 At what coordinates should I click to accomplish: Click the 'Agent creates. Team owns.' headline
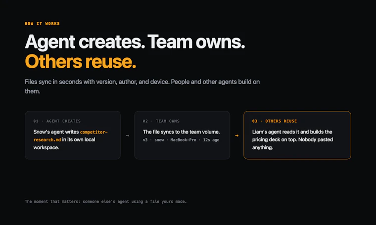point(135,42)
